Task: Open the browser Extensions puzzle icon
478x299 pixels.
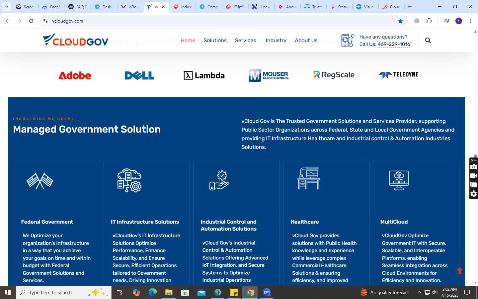Action: tap(429, 21)
